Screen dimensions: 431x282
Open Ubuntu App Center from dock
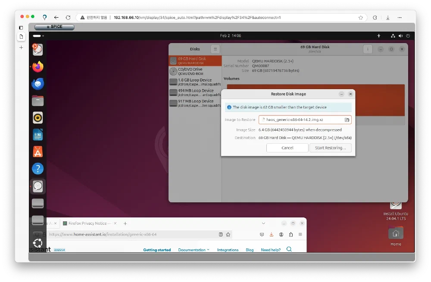click(38, 152)
